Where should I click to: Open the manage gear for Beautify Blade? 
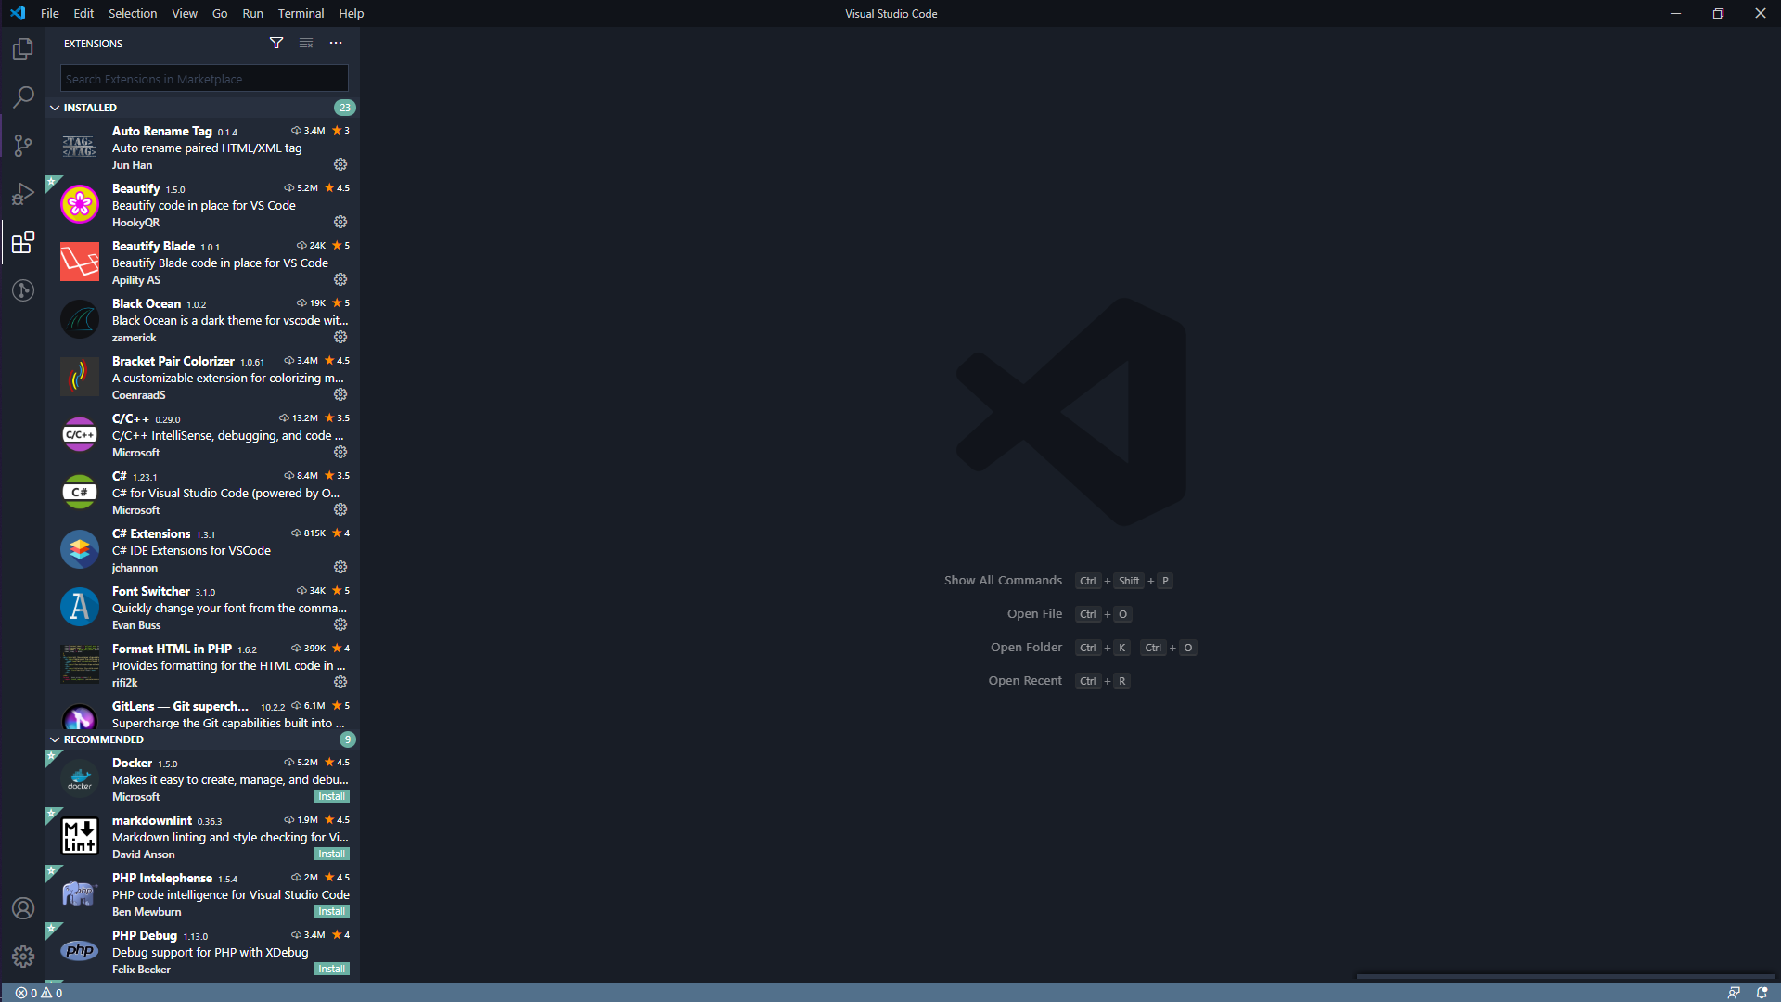pyautogui.click(x=340, y=279)
